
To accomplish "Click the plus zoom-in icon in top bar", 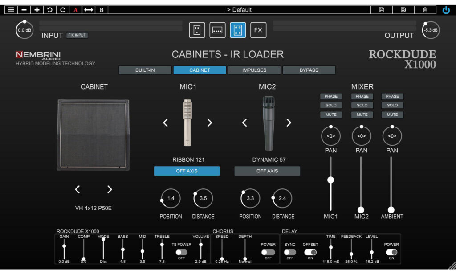I will click(37, 10).
